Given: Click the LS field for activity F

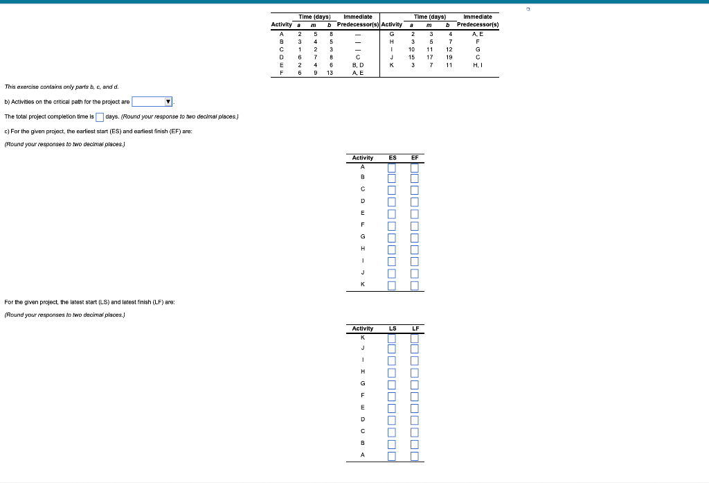Looking at the screenshot, I should tap(392, 396).
